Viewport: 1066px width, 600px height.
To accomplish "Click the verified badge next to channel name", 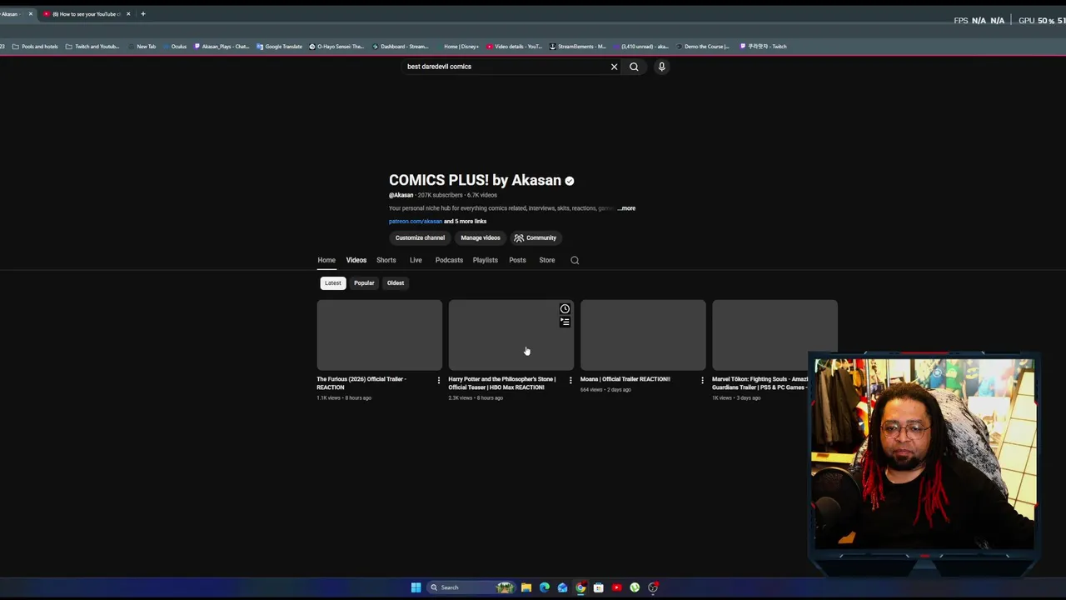I will (x=570, y=181).
